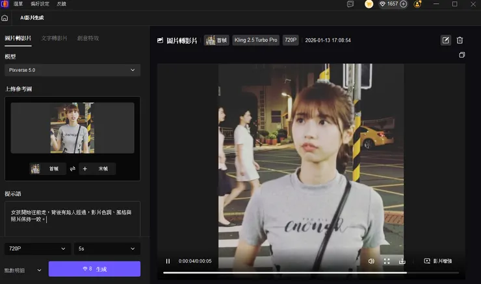The width and height of the screenshot is (481, 284).
Task: Open the 5s duration dropdown
Action: point(107,248)
